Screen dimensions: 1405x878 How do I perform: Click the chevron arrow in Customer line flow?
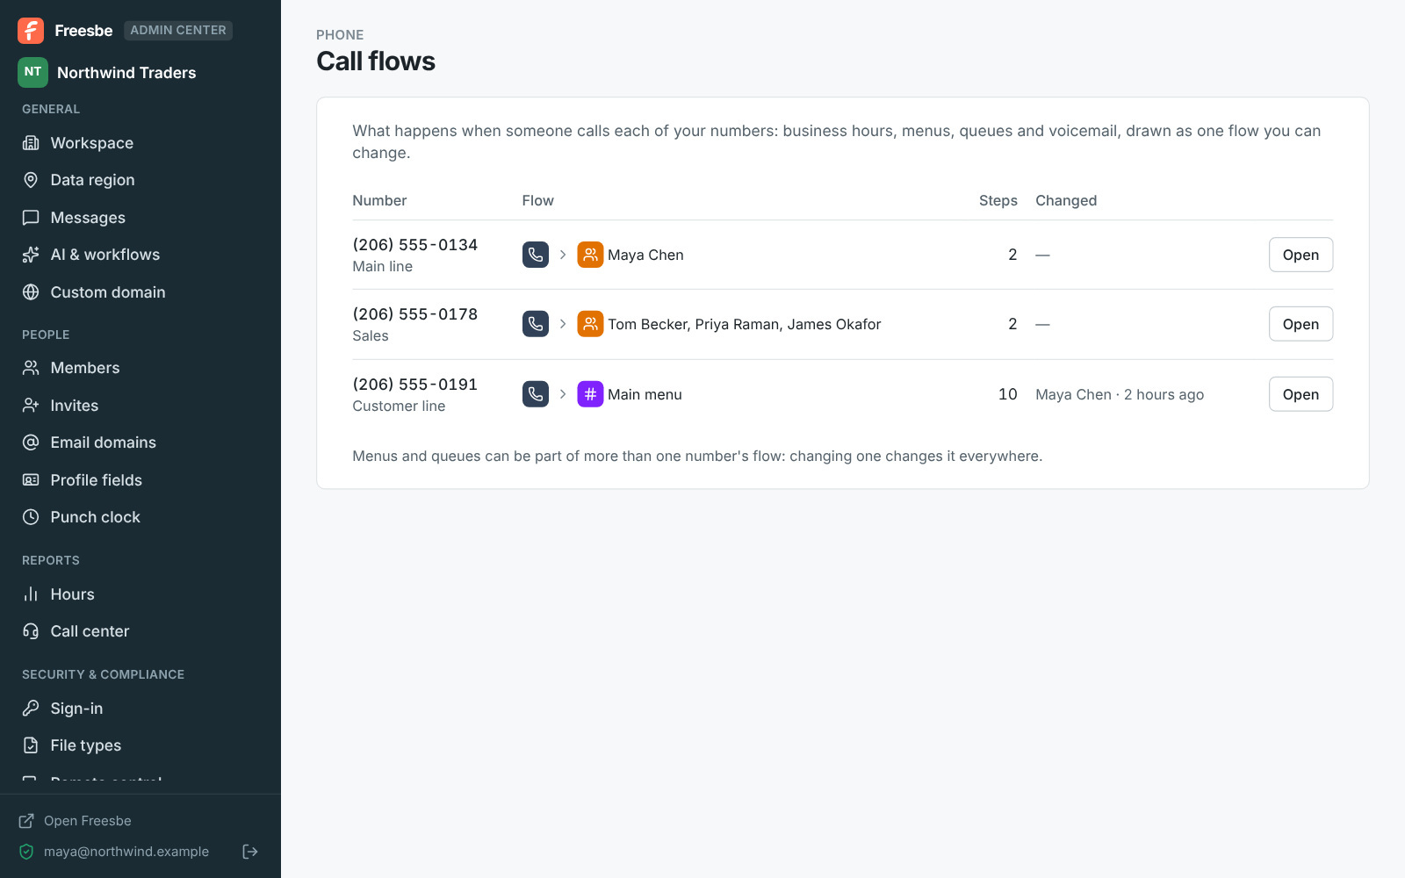pos(563,394)
